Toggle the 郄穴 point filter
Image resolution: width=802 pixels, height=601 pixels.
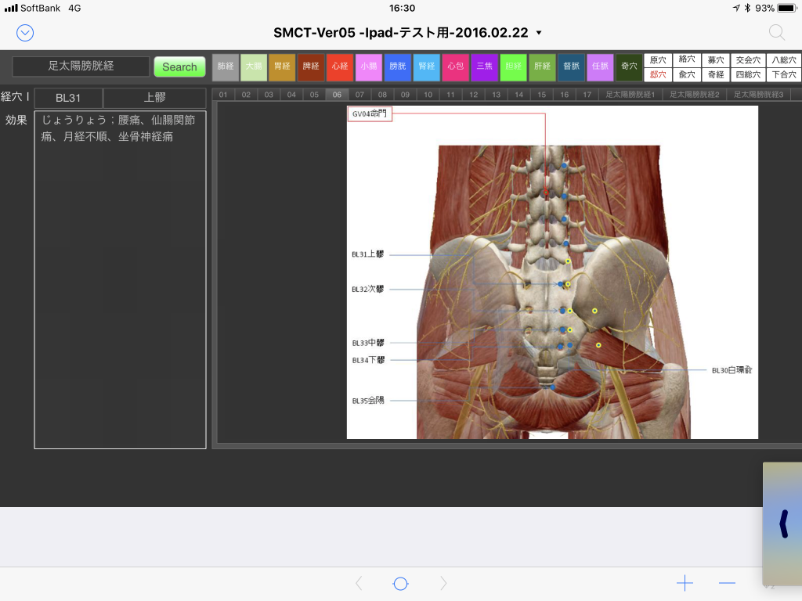click(x=657, y=75)
